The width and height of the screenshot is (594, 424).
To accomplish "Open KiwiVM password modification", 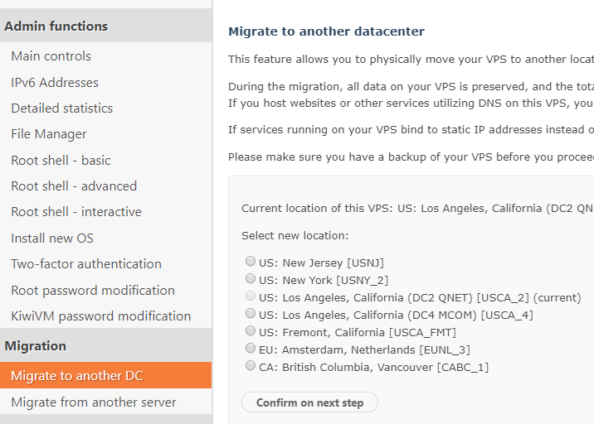I will tap(101, 316).
